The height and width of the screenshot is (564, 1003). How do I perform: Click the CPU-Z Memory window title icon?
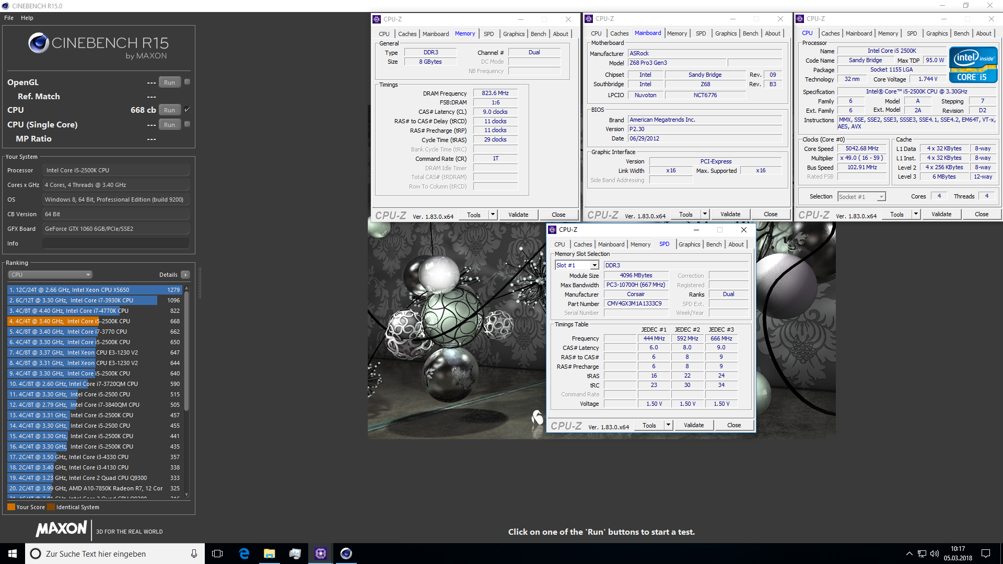(377, 19)
